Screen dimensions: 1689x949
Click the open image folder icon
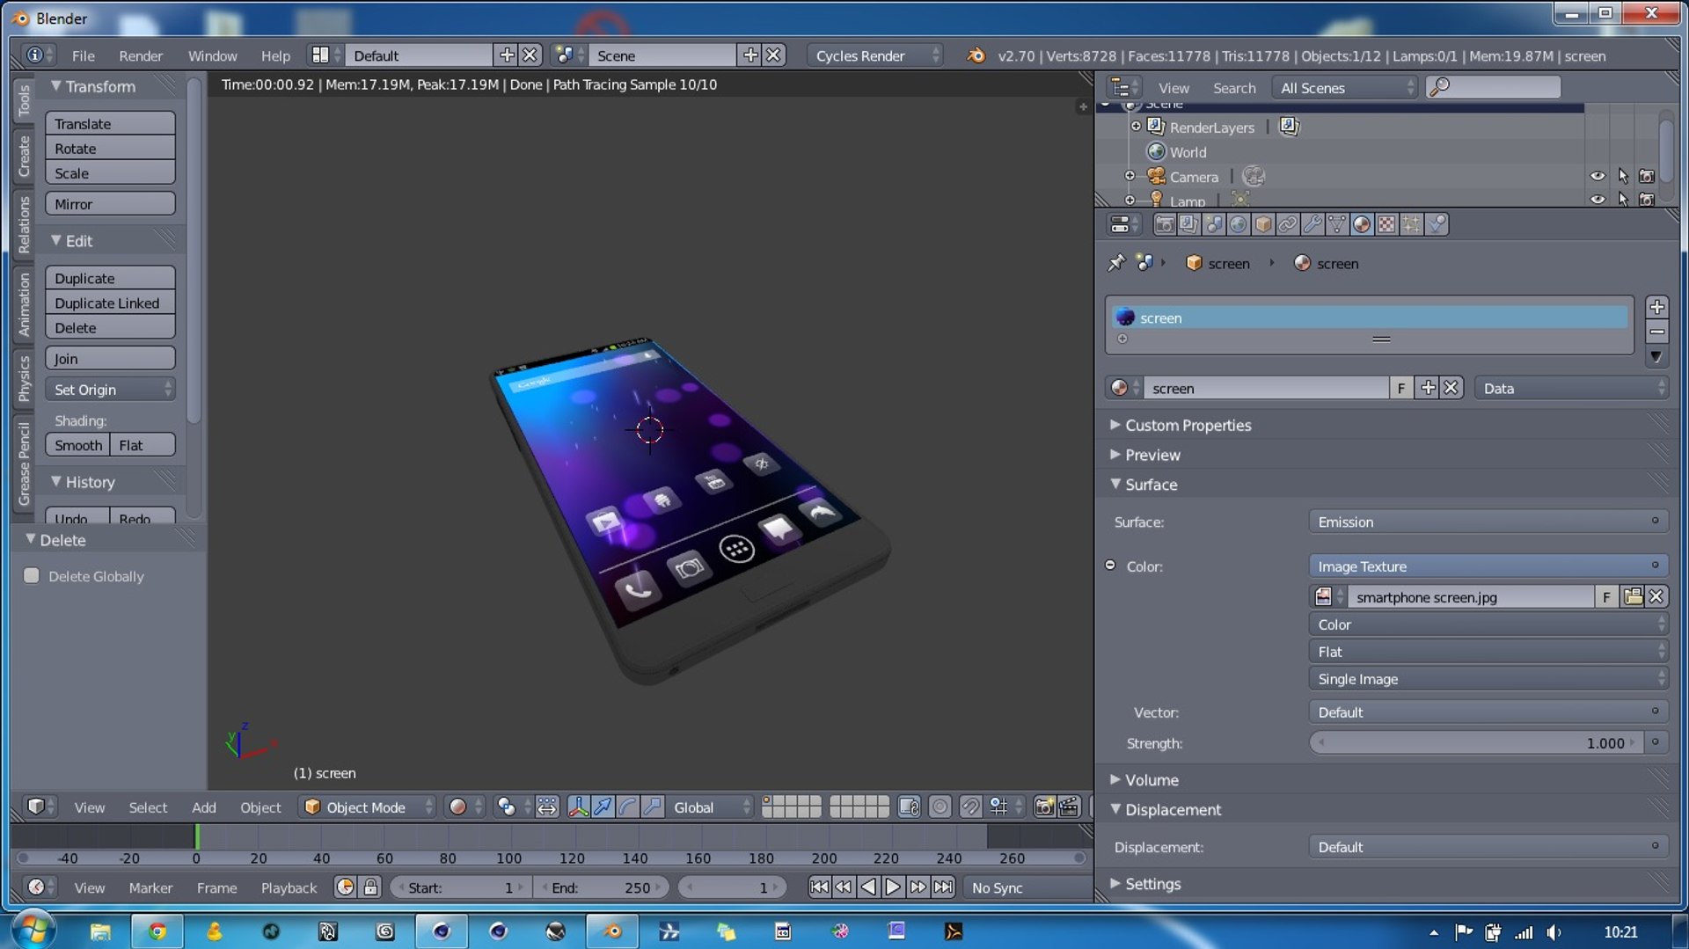(x=1634, y=597)
